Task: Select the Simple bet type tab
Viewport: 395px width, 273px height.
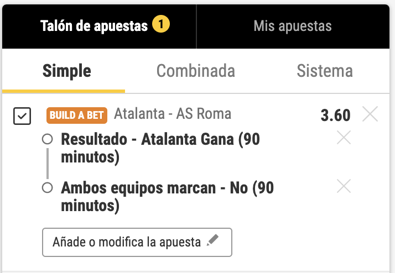Action: pyautogui.click(x=67, y=71)
